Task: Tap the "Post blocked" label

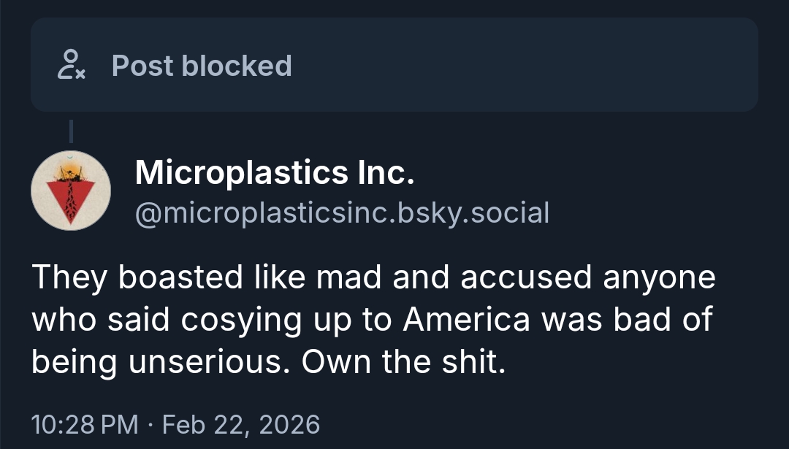Action: tap(202, 66)
